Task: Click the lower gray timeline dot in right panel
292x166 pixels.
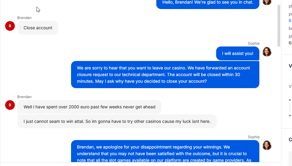Action: tap(290, 116)
